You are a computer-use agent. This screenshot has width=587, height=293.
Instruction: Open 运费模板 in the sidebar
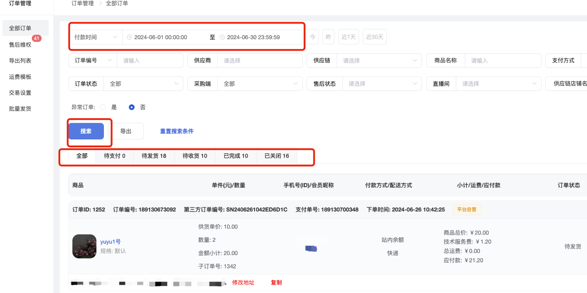click(x=20, y=77)
